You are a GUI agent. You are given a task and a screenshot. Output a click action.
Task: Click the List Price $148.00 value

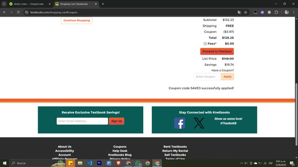click(x=228, y=59)
